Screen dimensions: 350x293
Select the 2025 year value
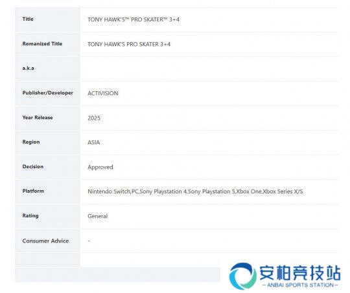pos(94,118)
